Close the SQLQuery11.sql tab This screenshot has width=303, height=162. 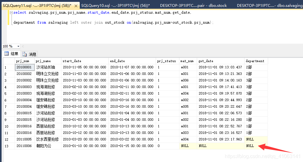click(76, 6)
